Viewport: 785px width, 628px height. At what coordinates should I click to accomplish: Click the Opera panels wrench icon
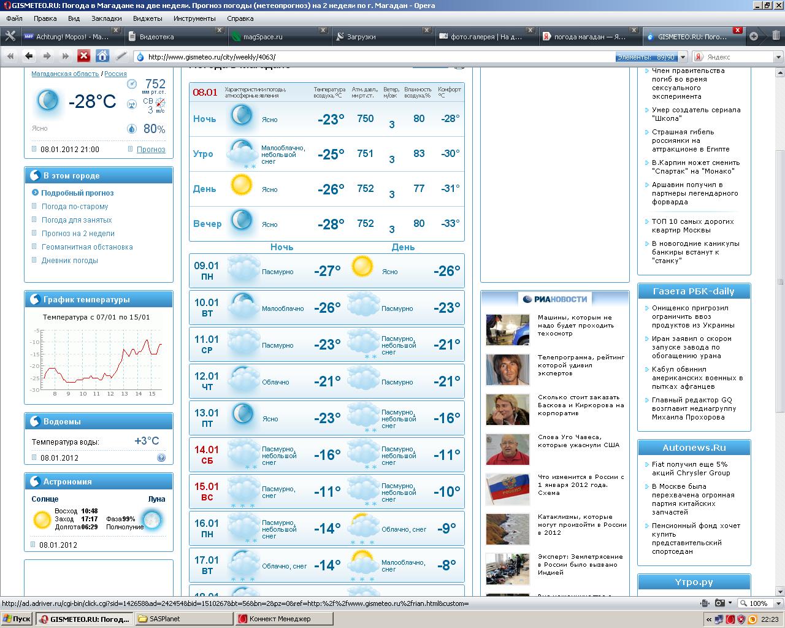(x=10, y=36)
